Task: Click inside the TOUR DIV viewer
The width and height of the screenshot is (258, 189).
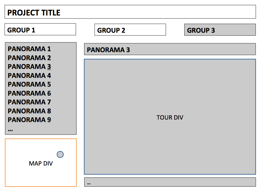Action: [170, 117]
